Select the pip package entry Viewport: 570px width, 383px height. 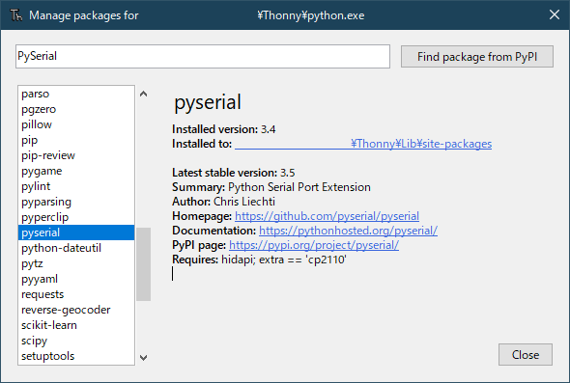click(76, 140)
